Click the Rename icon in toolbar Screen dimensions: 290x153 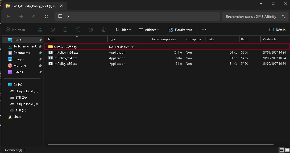[x=78, y=30]
